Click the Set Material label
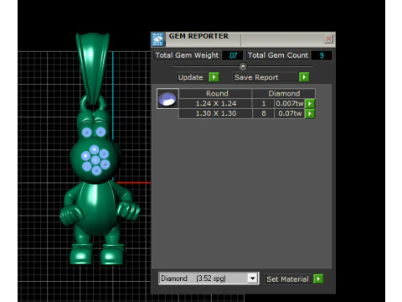This screenshot has height=302, width=402. click(287, 279)
